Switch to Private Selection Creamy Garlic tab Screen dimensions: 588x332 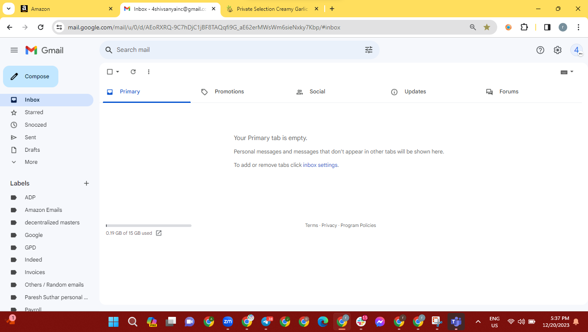(x=272, y=9)
